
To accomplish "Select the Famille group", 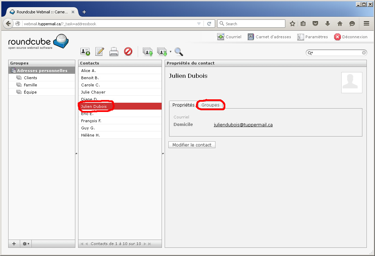I will [x=30, y=85].
